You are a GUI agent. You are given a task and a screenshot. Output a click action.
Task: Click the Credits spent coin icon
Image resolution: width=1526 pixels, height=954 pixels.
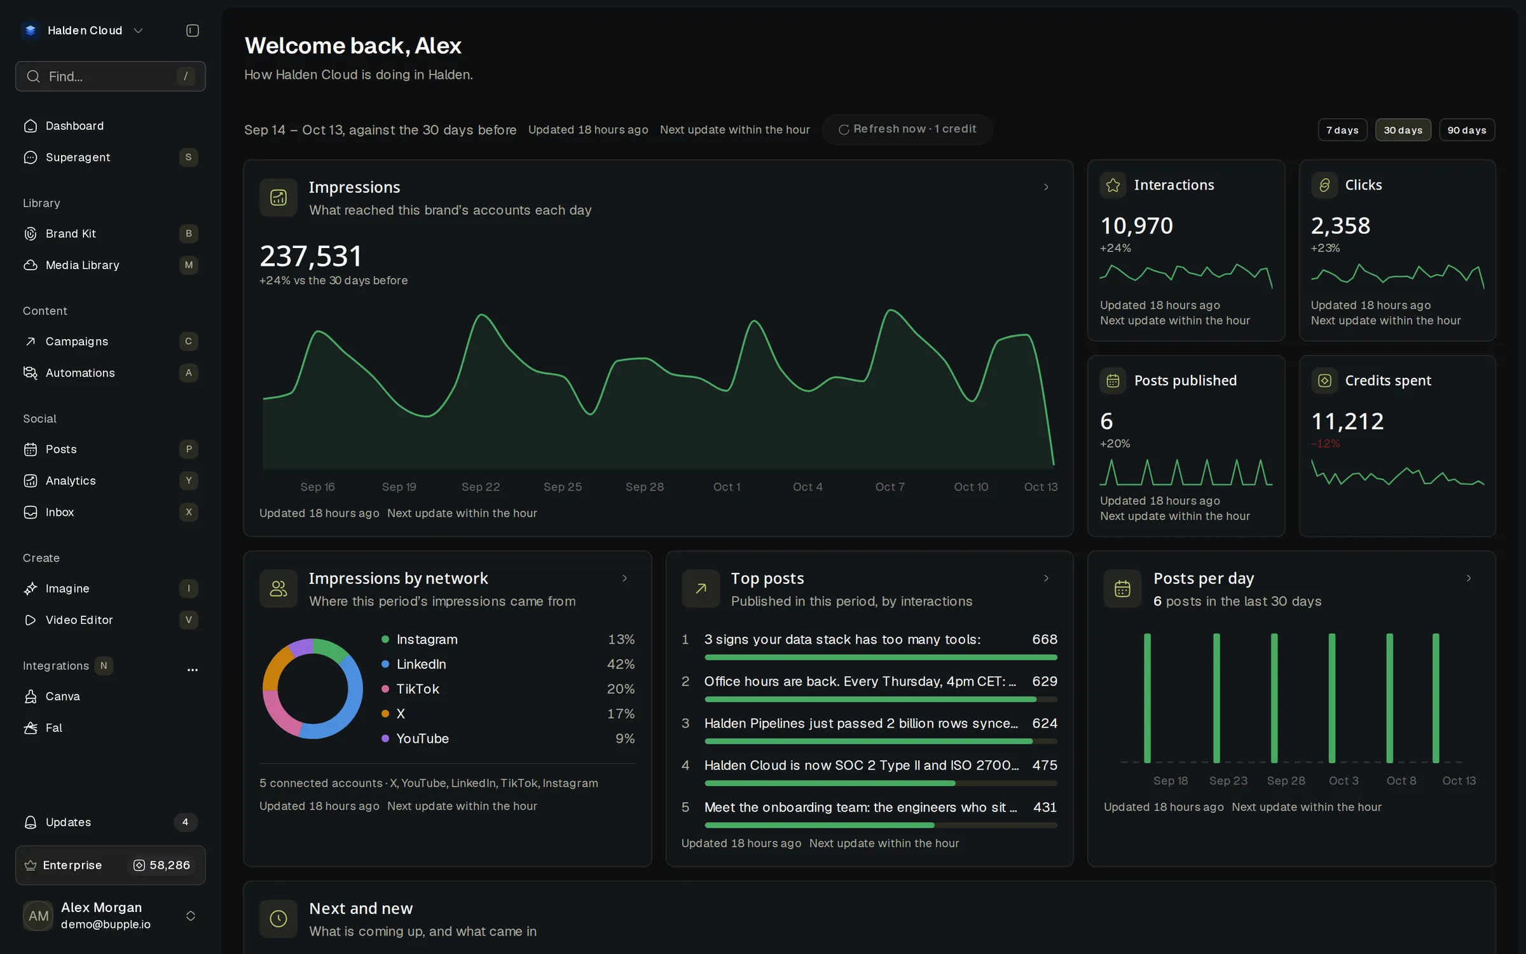tap(1324, 380)
